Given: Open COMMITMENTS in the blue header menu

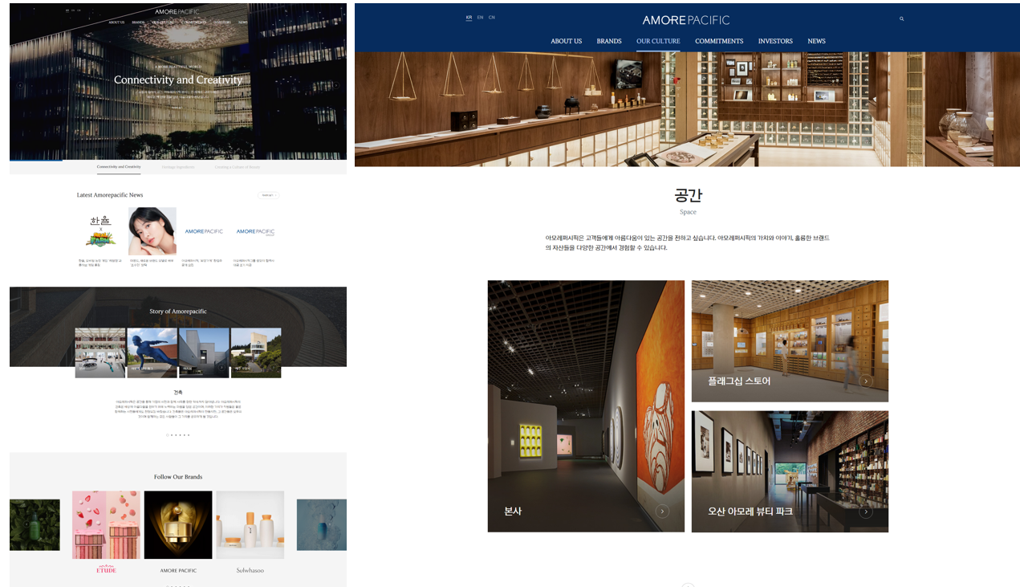Looking at the screenshot, I should click(x=719, y=41).
